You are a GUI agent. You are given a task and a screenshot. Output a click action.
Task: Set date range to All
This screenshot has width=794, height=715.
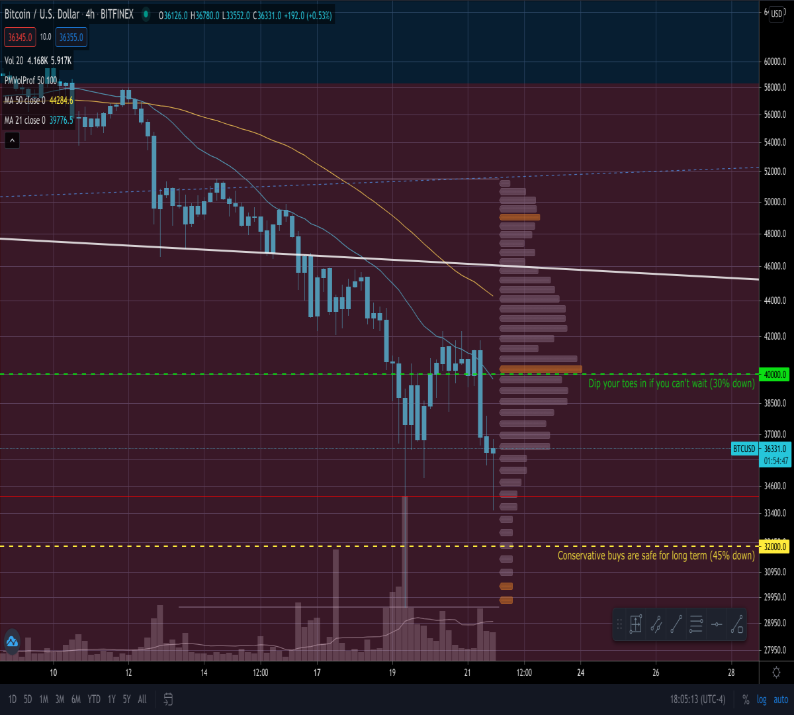click(142, 699)
